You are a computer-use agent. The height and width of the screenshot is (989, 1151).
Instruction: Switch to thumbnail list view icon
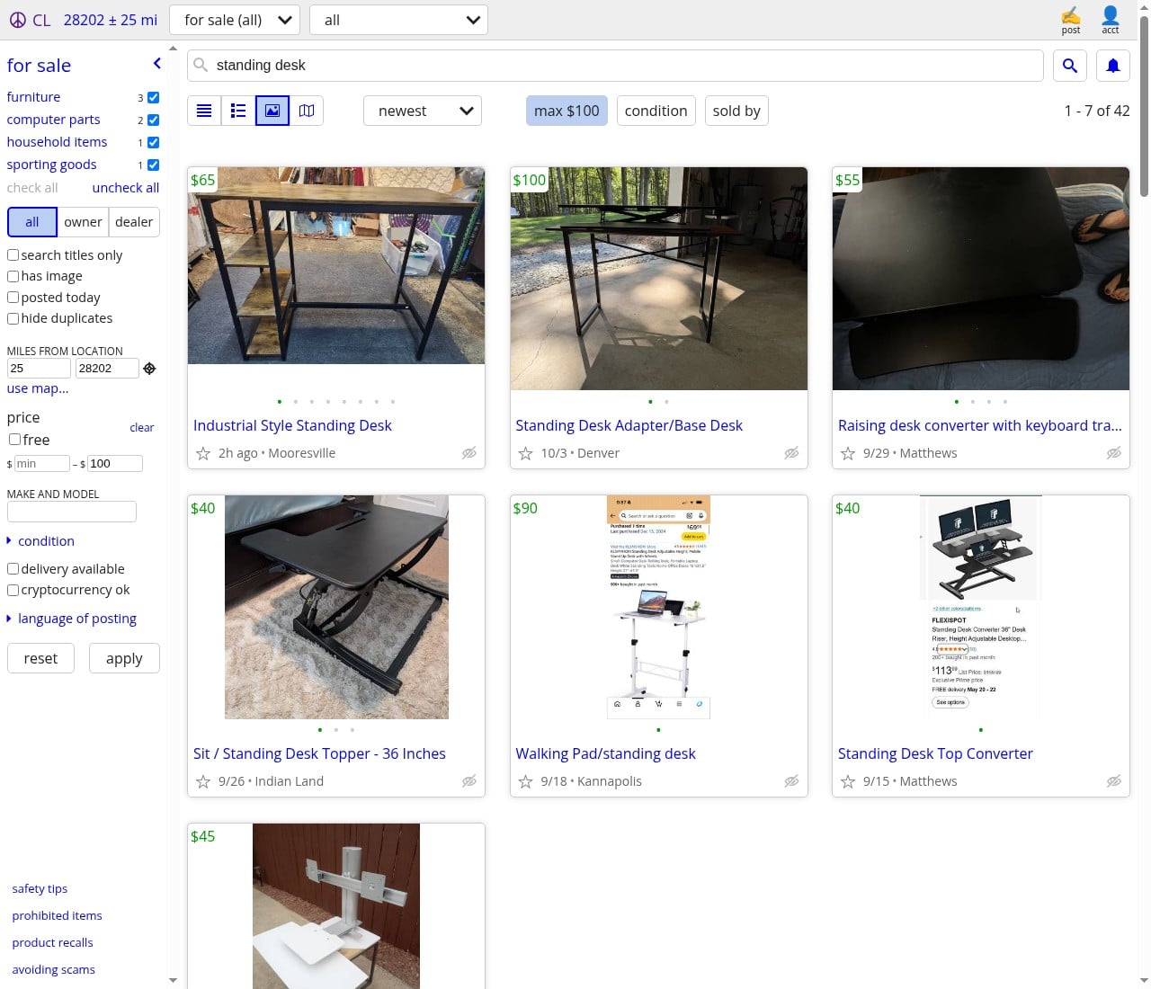click(238, 111)
